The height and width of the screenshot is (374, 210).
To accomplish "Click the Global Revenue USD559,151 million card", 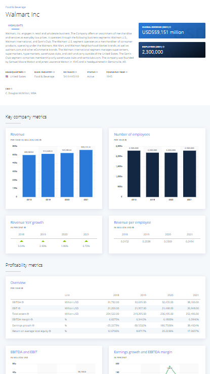I will (x=172, y=30).
